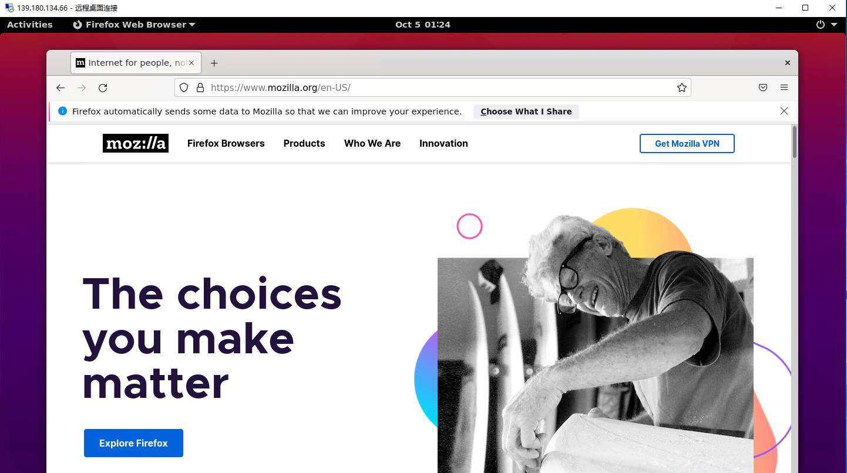847x473 pixels.
Task: Reload the page with the refresh icon
Action: [x=103, y=87]
